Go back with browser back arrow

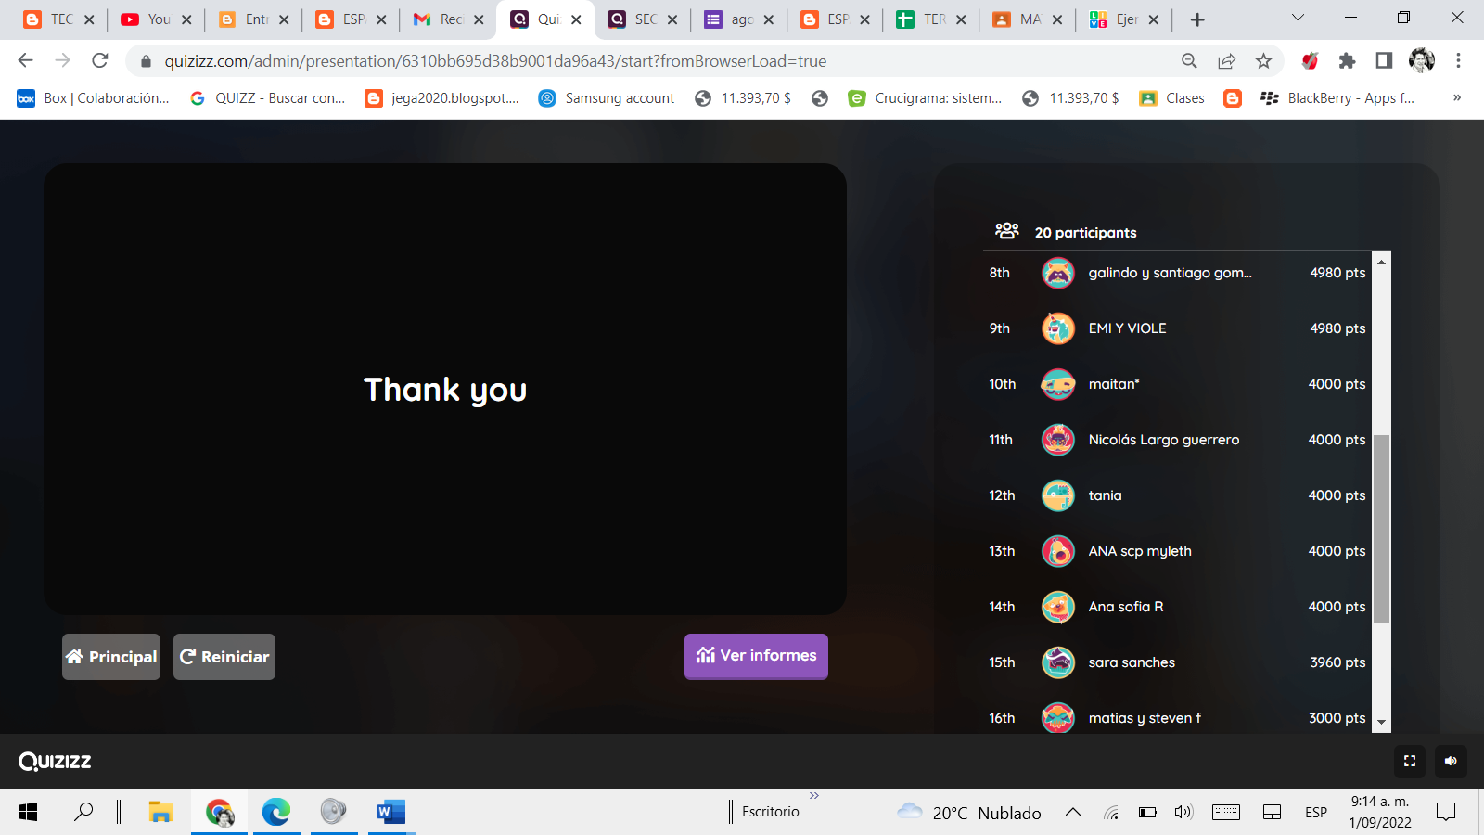coord(25,60)
